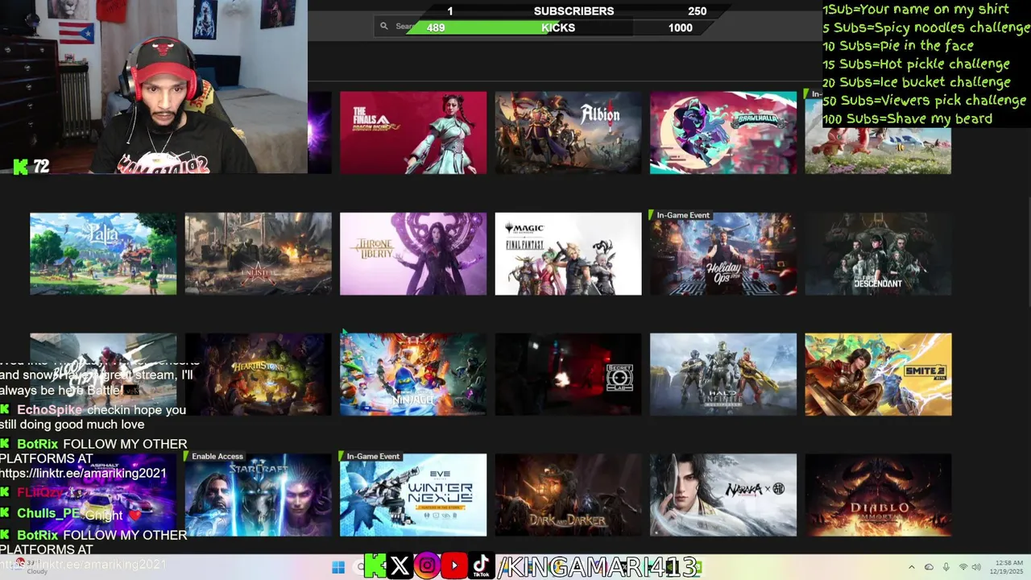The height and width of the screenshot is (580, 1031).
Task: Open the Windows Start menu
Action: coord(338,566)
